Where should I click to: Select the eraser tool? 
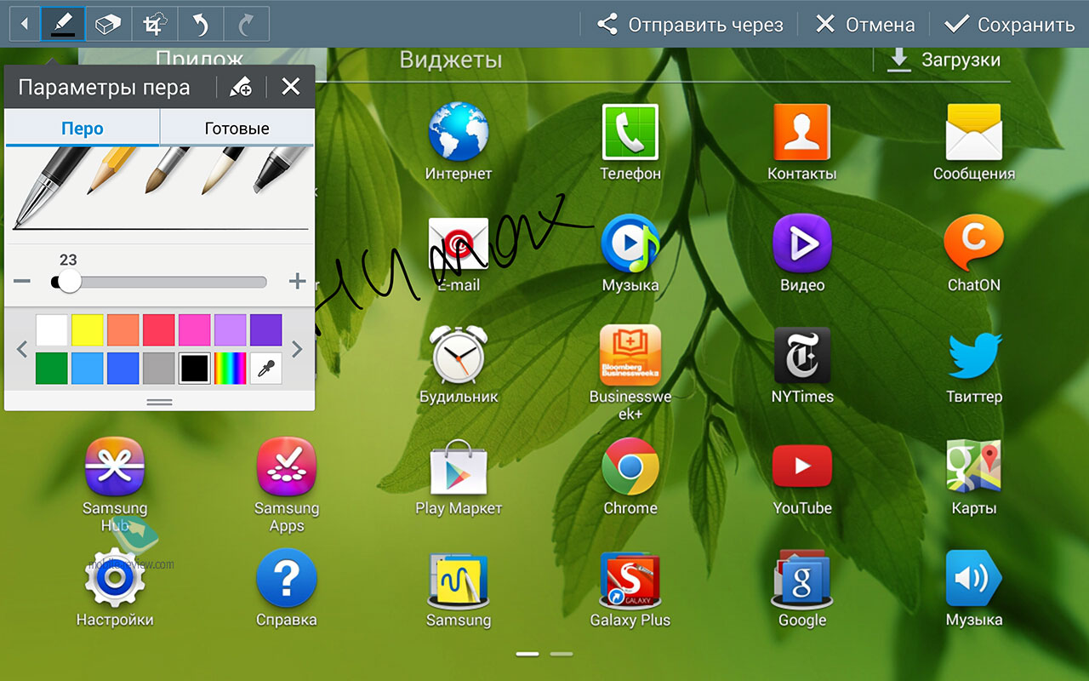tap(109, 25)
